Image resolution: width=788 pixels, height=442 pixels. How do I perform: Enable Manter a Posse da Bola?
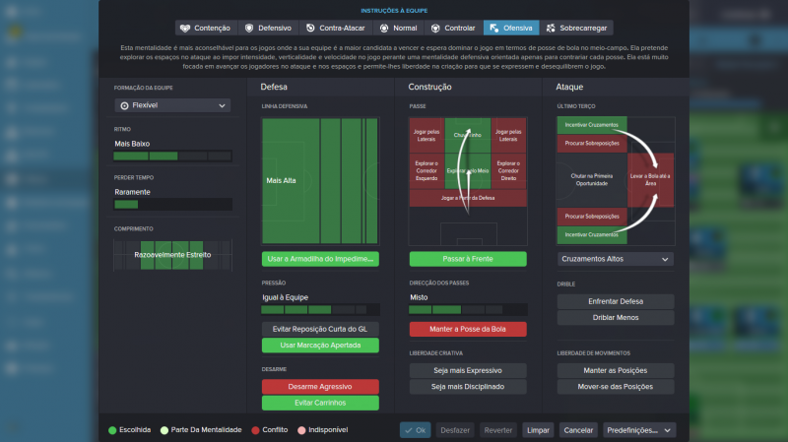(x=468, y=329)
